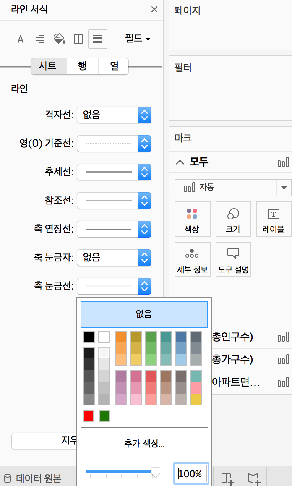Pick the slate gray swatch
This screenshot has width=292, height=486.
pos(196,337)
